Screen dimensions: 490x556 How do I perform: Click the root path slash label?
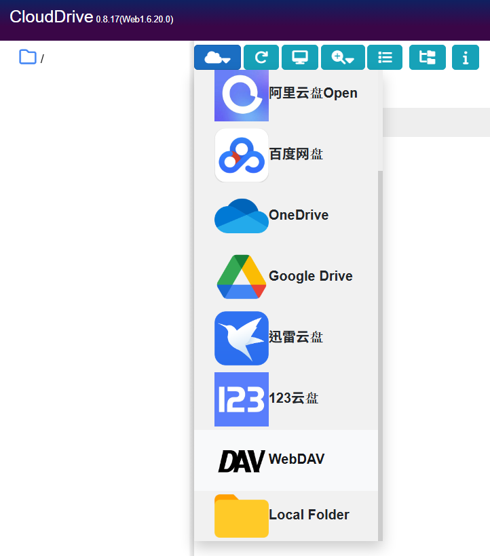click(42, 59)
